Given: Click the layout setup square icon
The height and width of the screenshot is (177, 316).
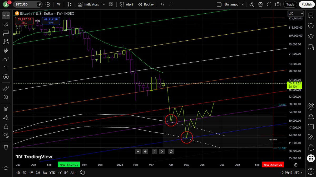Looking at the screenshot, I should 219,4.
